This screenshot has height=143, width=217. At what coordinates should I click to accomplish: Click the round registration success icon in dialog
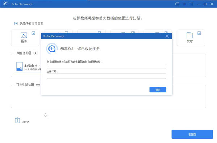[x=52, y=49]
